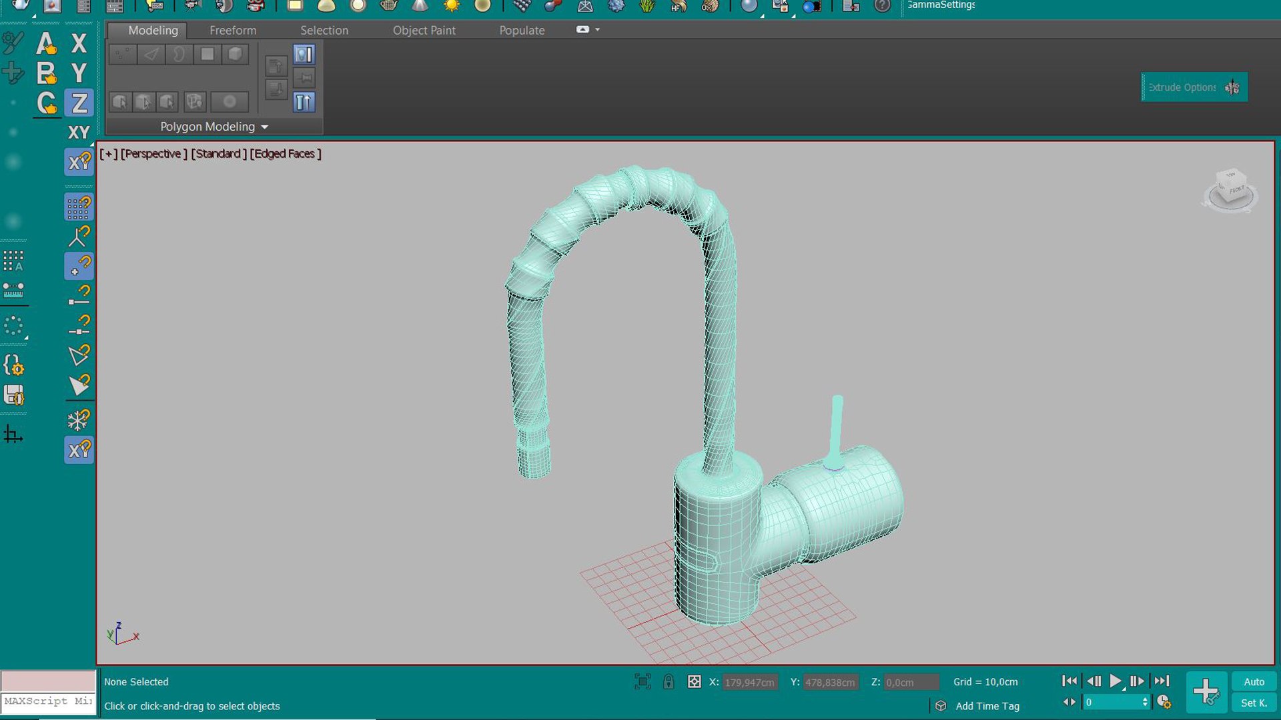Create a sunlight system with the sun icon

[452, 7]
